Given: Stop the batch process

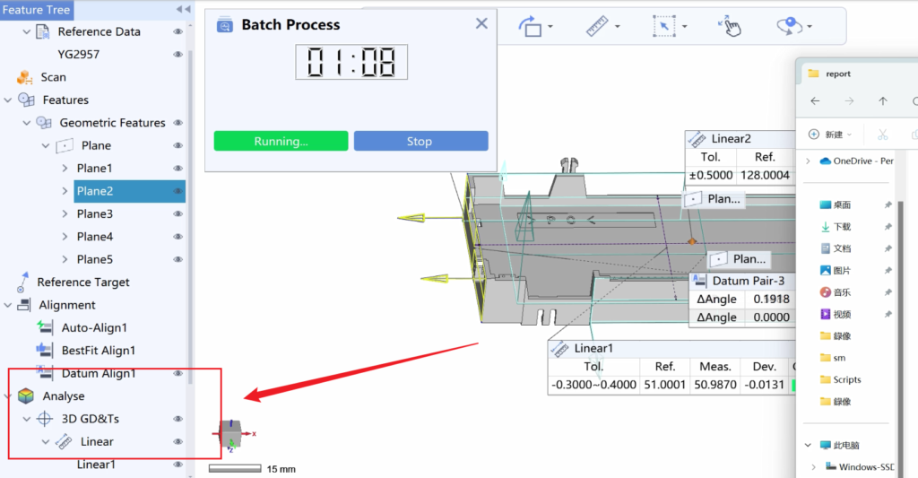Looking at the screenshot, I should coord(421,141).
